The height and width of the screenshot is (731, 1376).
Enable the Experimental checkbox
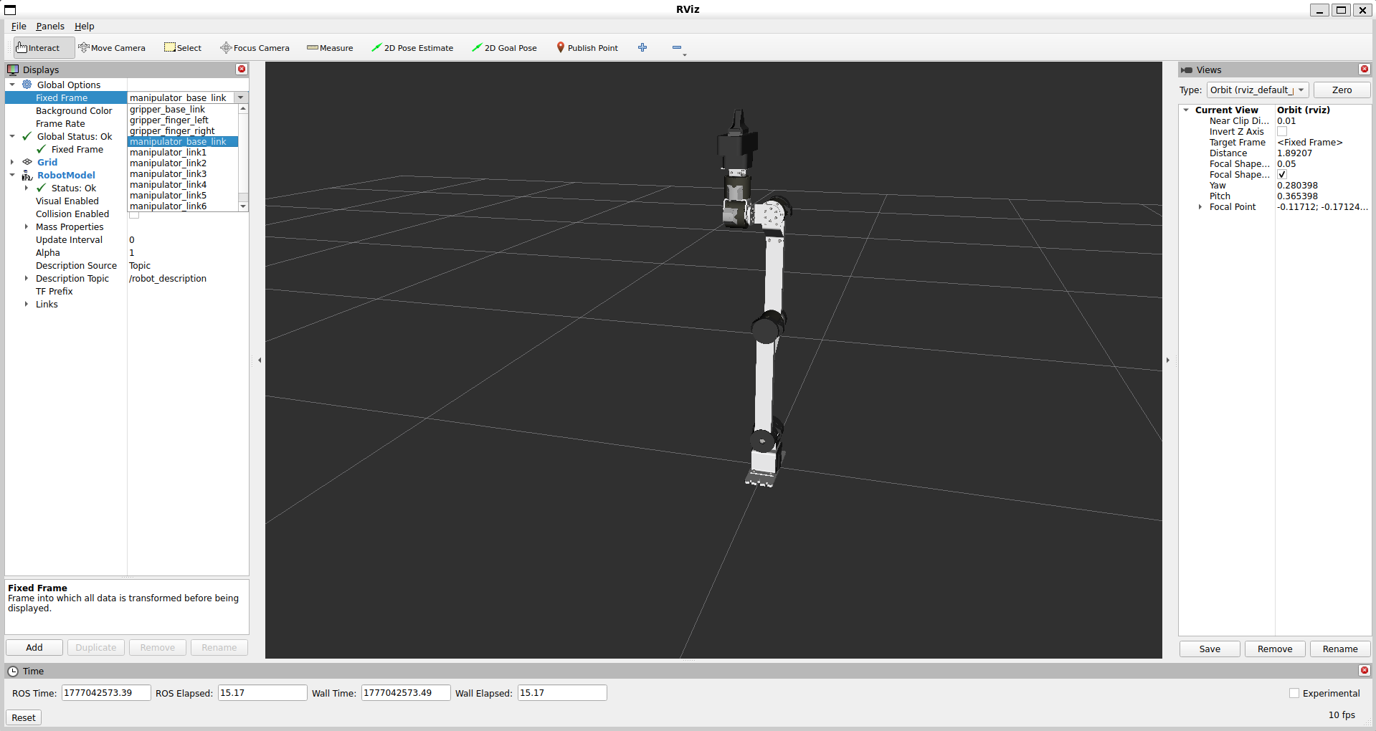1294,693
